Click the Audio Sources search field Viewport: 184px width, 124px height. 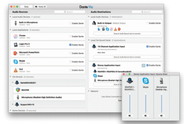pyautogui.click(x=70, y=12)
